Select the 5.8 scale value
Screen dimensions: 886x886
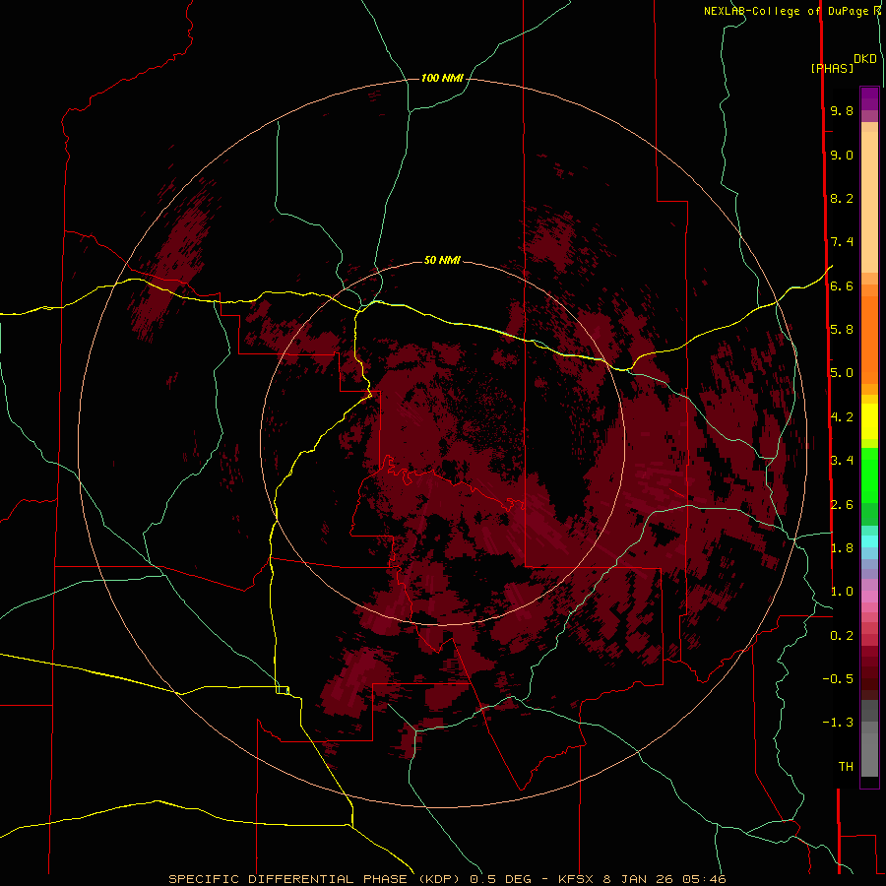point(842,330)
